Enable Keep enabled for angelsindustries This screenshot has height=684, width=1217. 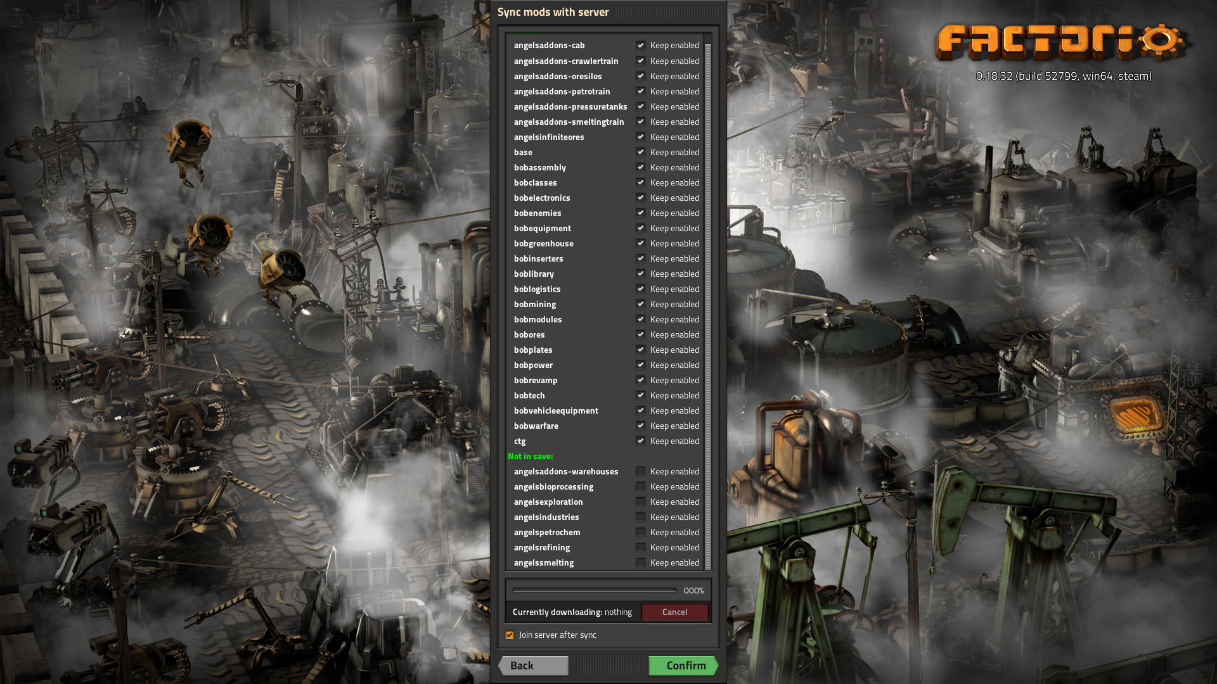pos(641,517)
